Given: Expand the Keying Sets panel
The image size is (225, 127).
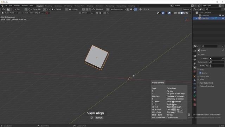Looking at the screenshot, I should [x=204, y=76].
